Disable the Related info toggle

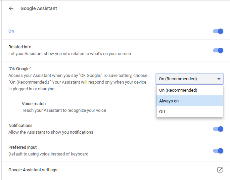click(x=218, y=50)
